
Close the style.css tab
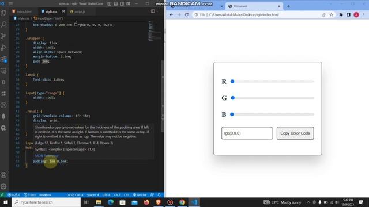pyautogui.click(x=63, y=11)
